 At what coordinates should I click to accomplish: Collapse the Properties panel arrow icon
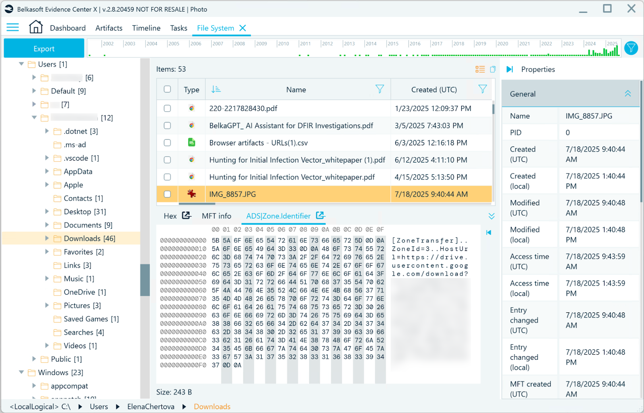510,69
